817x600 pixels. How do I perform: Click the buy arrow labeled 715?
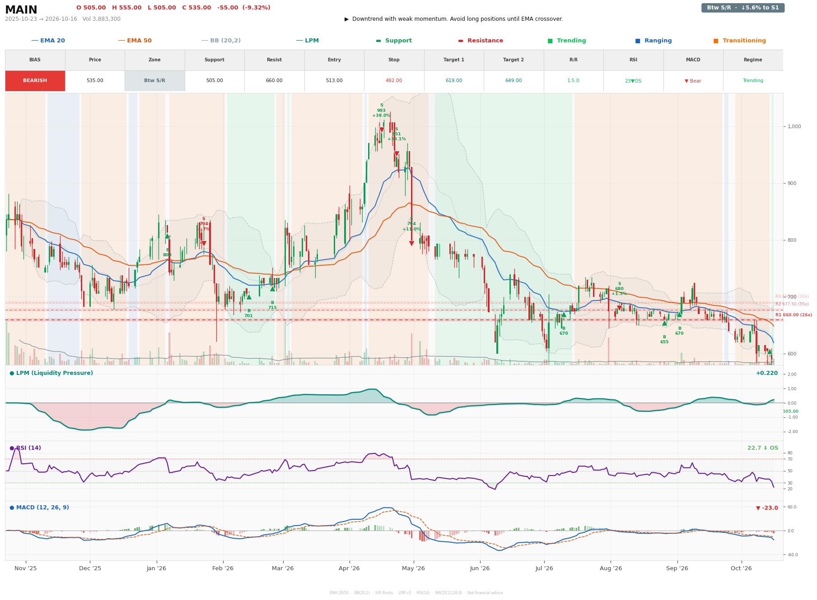(272, 289)
